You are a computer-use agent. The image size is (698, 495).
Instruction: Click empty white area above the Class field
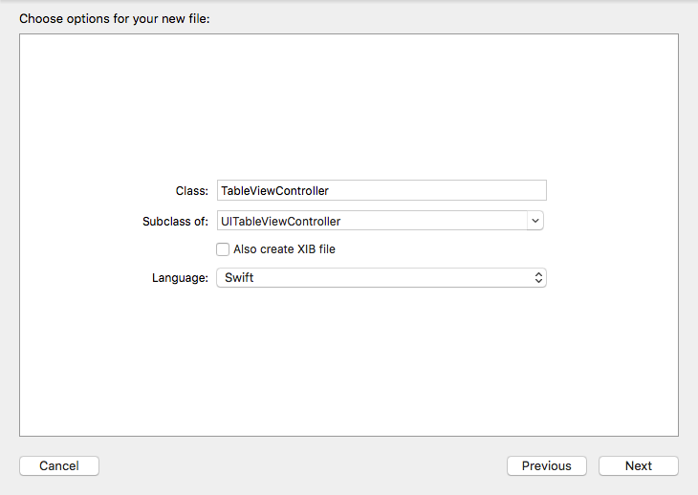point(349,105)
